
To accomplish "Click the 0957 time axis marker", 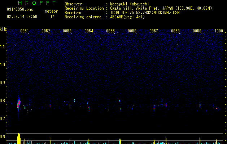I will click(x=154, y=31).
